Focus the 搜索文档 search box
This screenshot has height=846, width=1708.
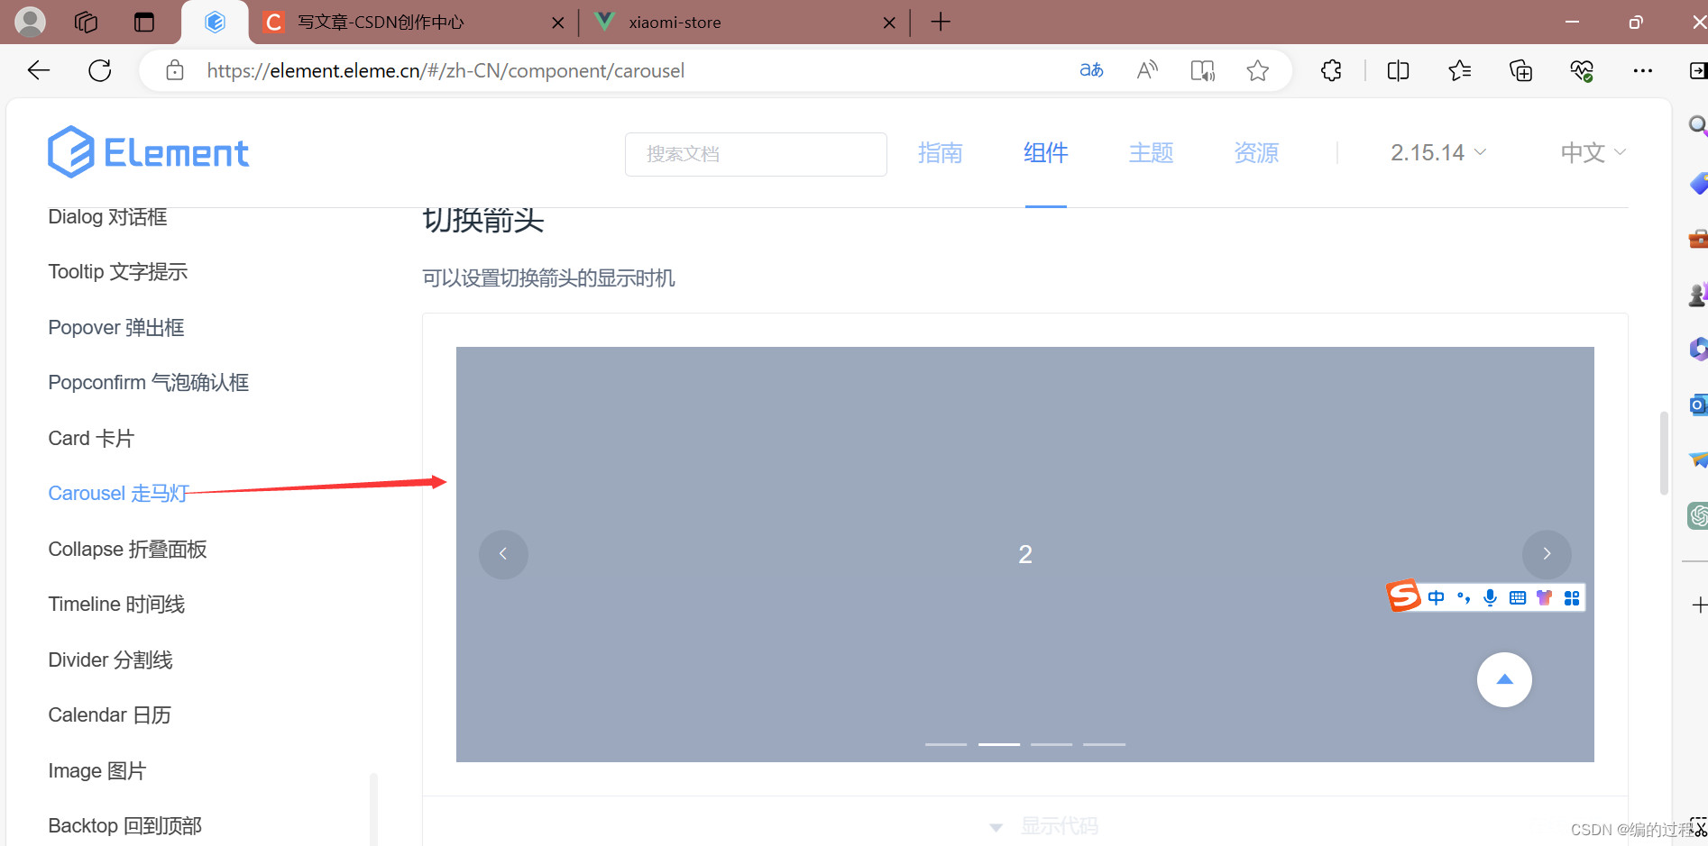[x=756, y=154]
